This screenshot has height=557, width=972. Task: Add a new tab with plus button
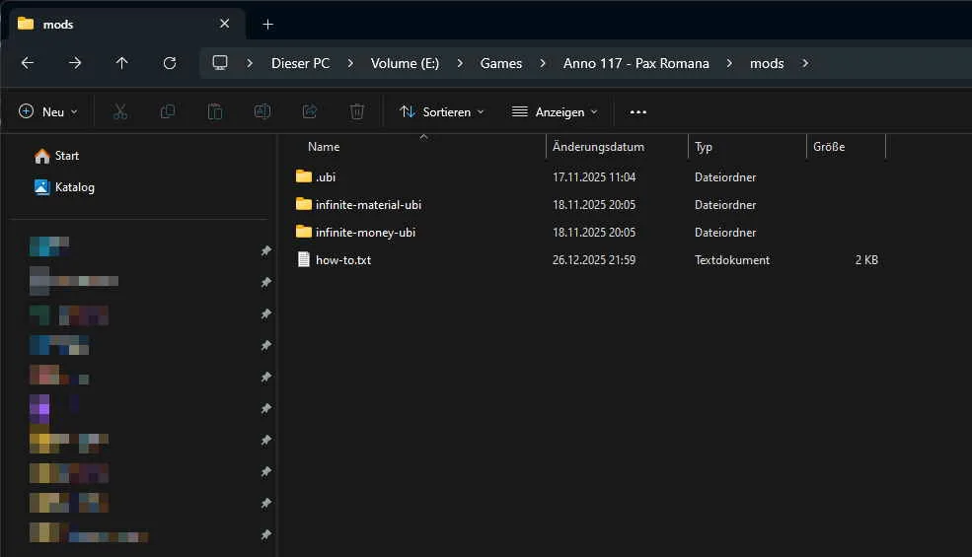coord(267,24)
